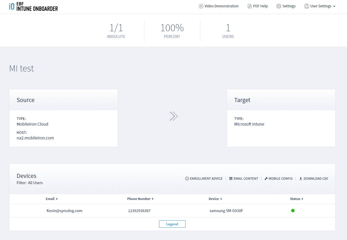Viewport: 347px width, 240px height.
Task: Sort devices by the Email column
Action: pos(51,199)
